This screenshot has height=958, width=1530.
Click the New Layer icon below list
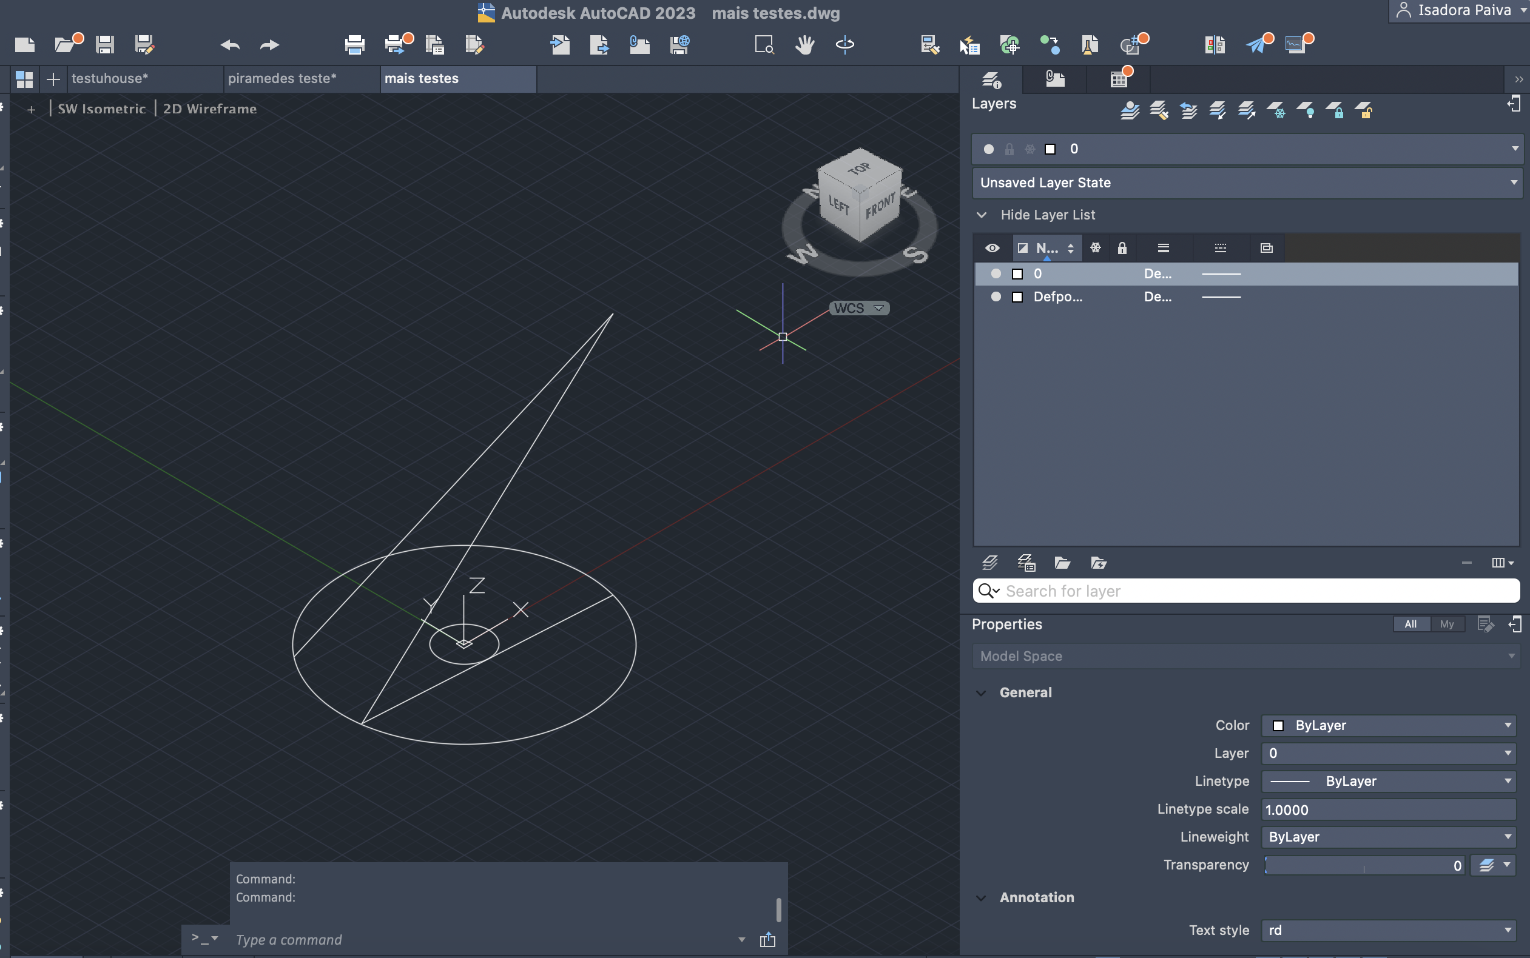pyautogui.click(x=990, y=563)
